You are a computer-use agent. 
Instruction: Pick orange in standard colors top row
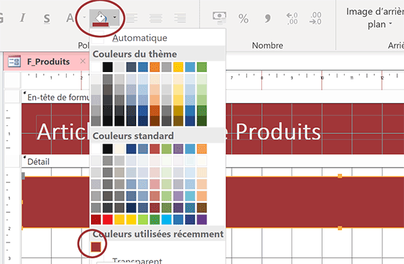click(202, 149)
